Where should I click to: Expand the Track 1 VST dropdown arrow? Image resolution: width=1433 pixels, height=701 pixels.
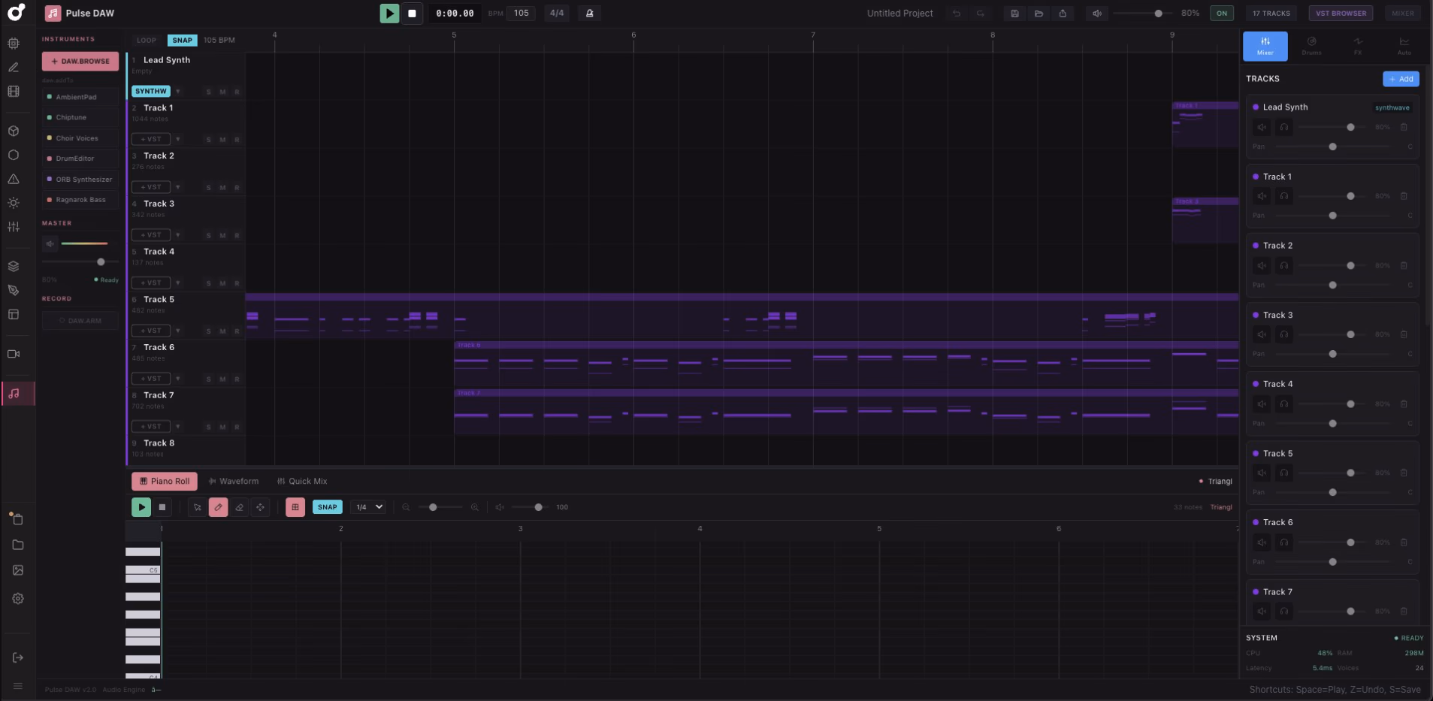178,139
